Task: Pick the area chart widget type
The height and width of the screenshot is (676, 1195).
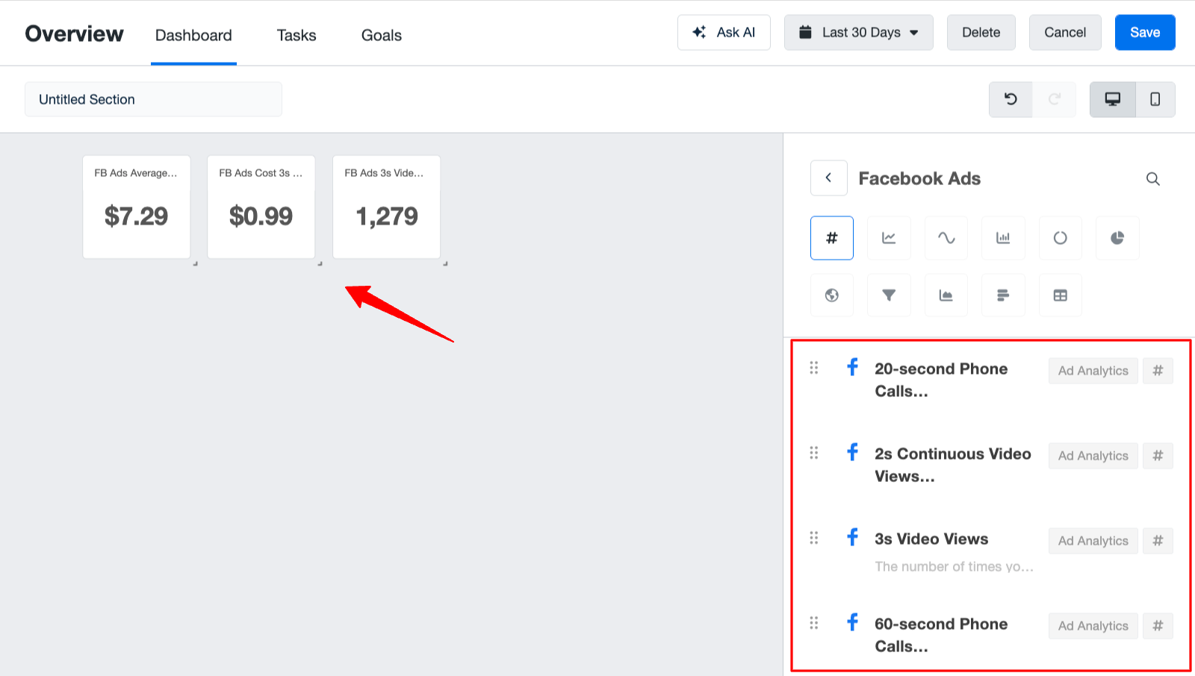Action: (946, 295)
